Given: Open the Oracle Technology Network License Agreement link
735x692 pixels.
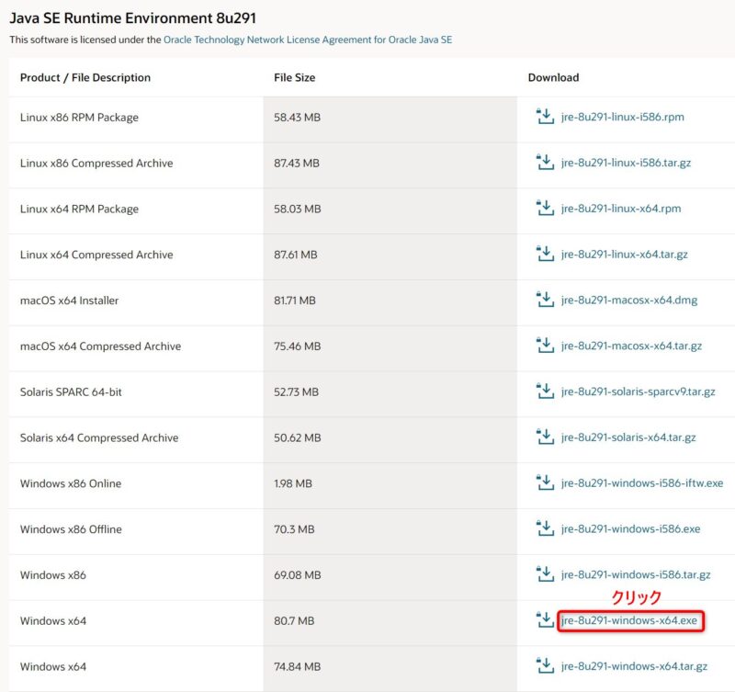Looking at the screenshot, I should point(308,40).
